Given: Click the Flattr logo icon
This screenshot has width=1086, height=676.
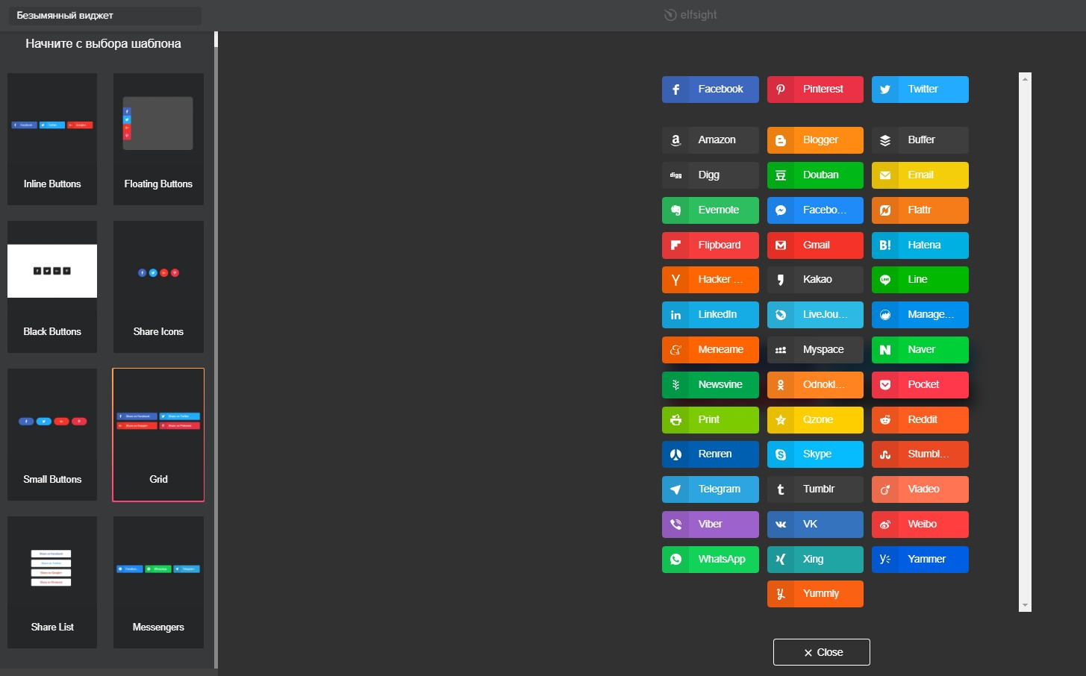Looking at the screenshot, I should pos(885,210).
